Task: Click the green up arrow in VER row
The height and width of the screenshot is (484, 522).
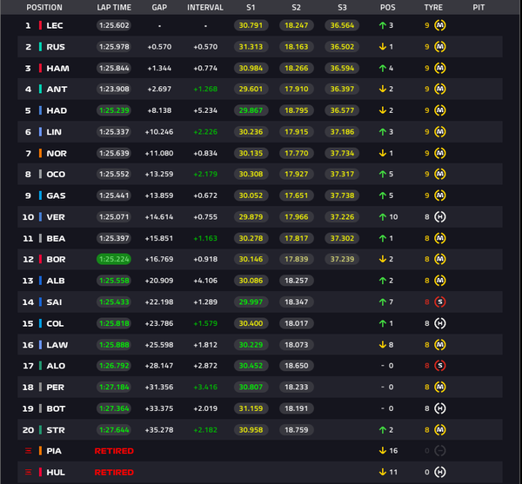Action: (383, 217)
